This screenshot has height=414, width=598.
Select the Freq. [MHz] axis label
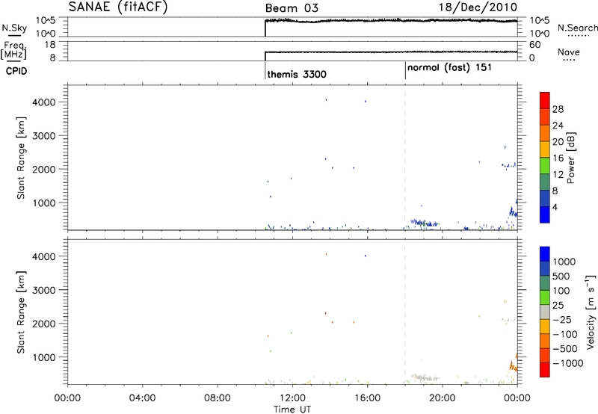click(13, 50)
